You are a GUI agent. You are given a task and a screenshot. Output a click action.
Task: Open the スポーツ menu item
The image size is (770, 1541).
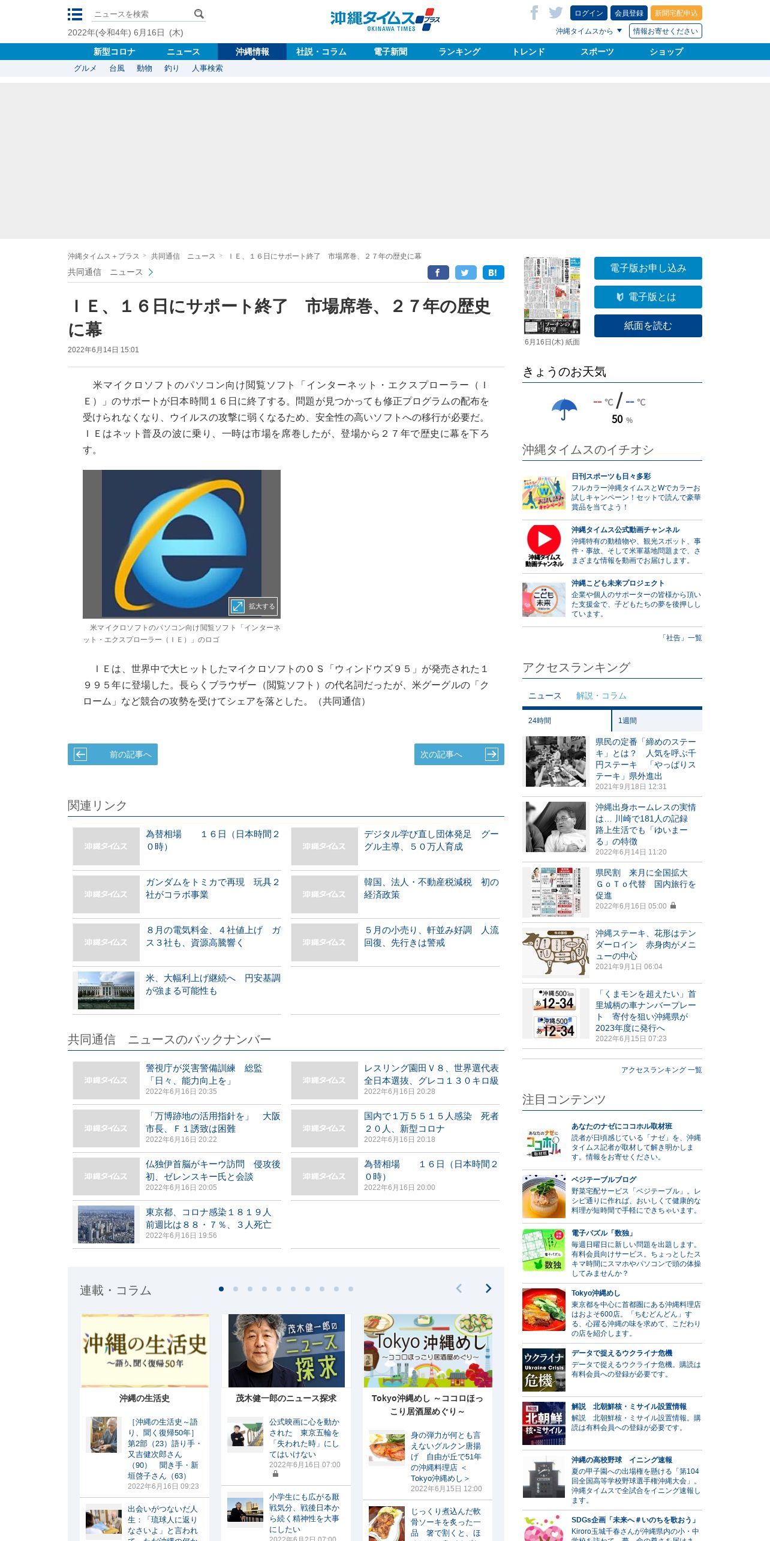(x=597, y=52)
